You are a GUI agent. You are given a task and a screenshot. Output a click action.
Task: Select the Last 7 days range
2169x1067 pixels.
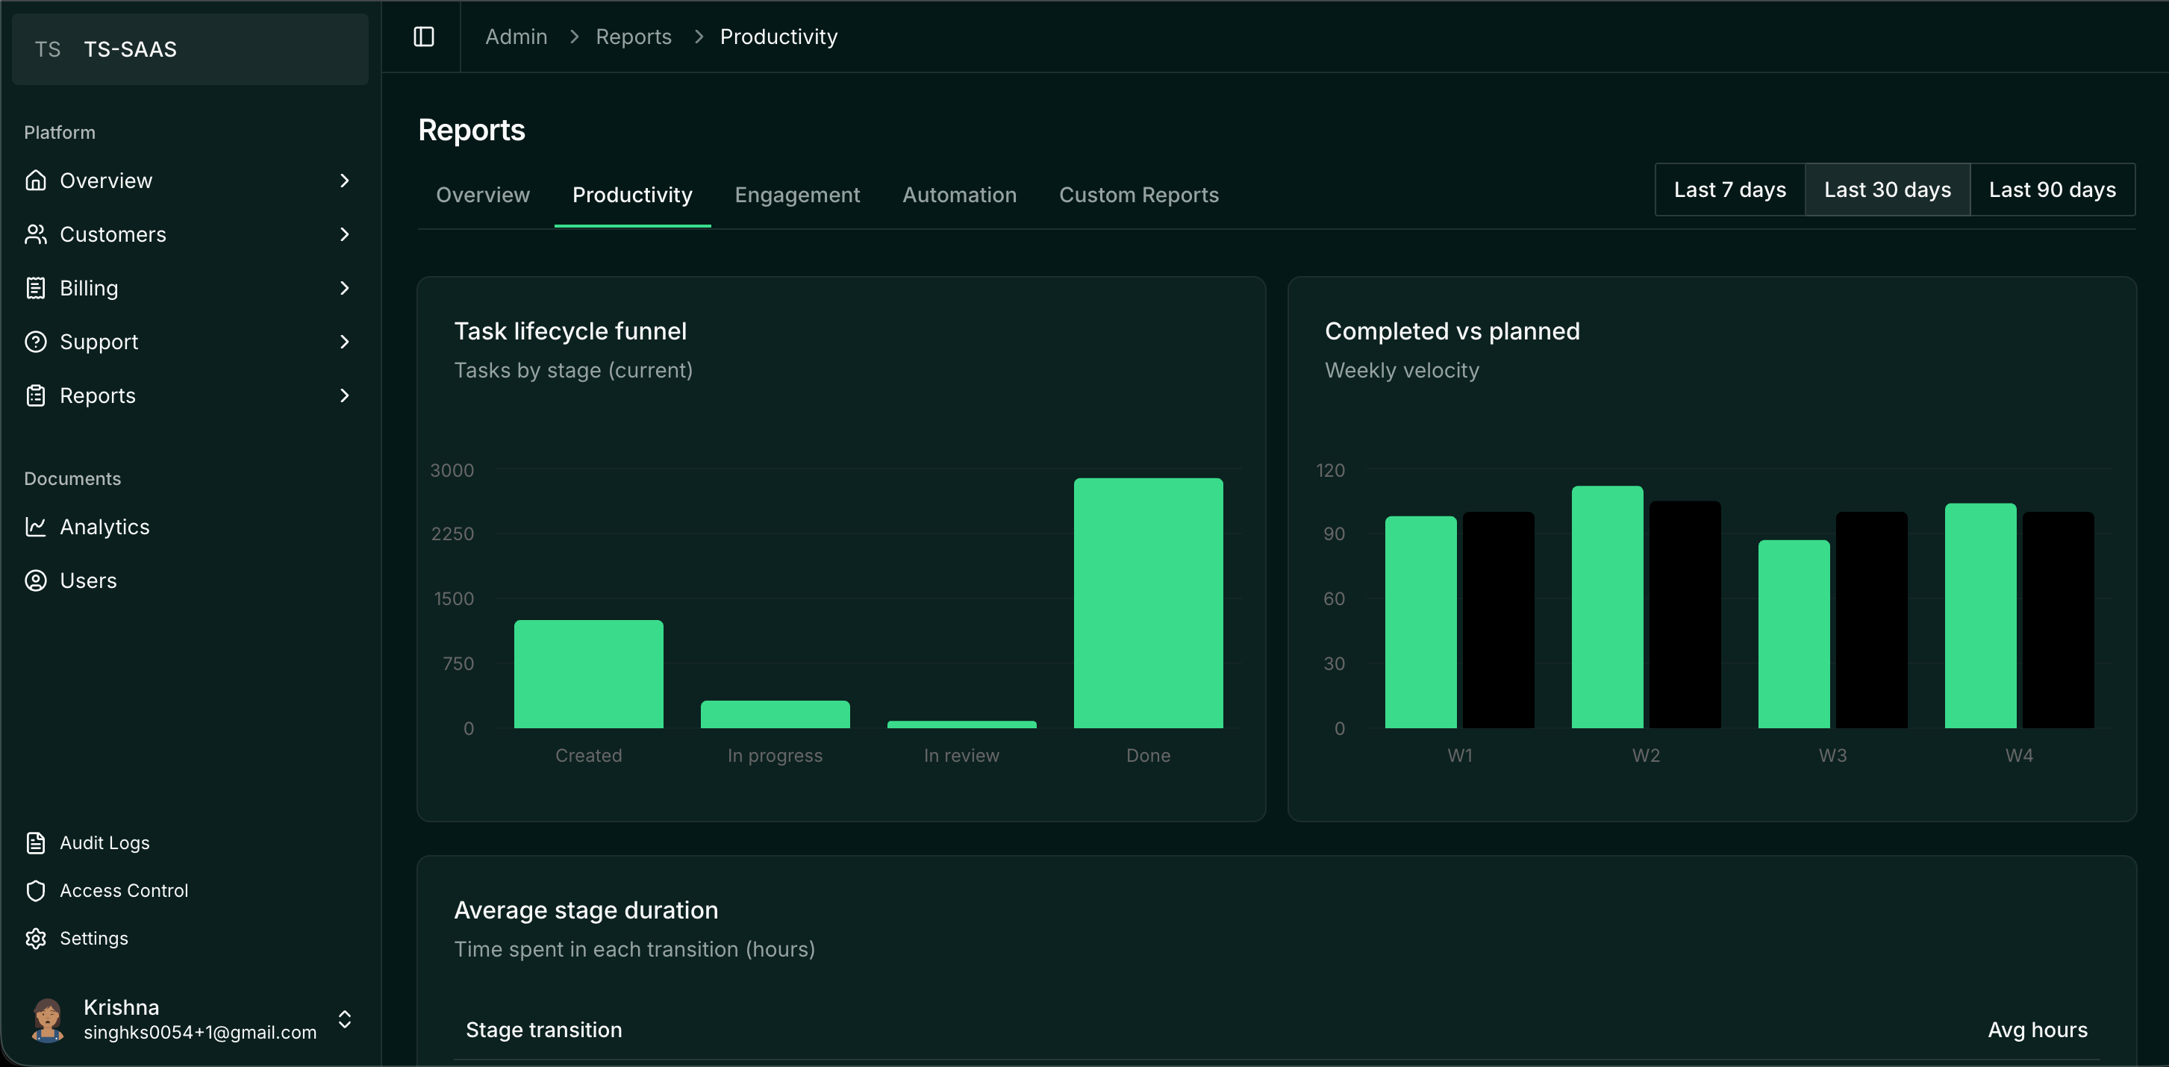pos(1729,190)
